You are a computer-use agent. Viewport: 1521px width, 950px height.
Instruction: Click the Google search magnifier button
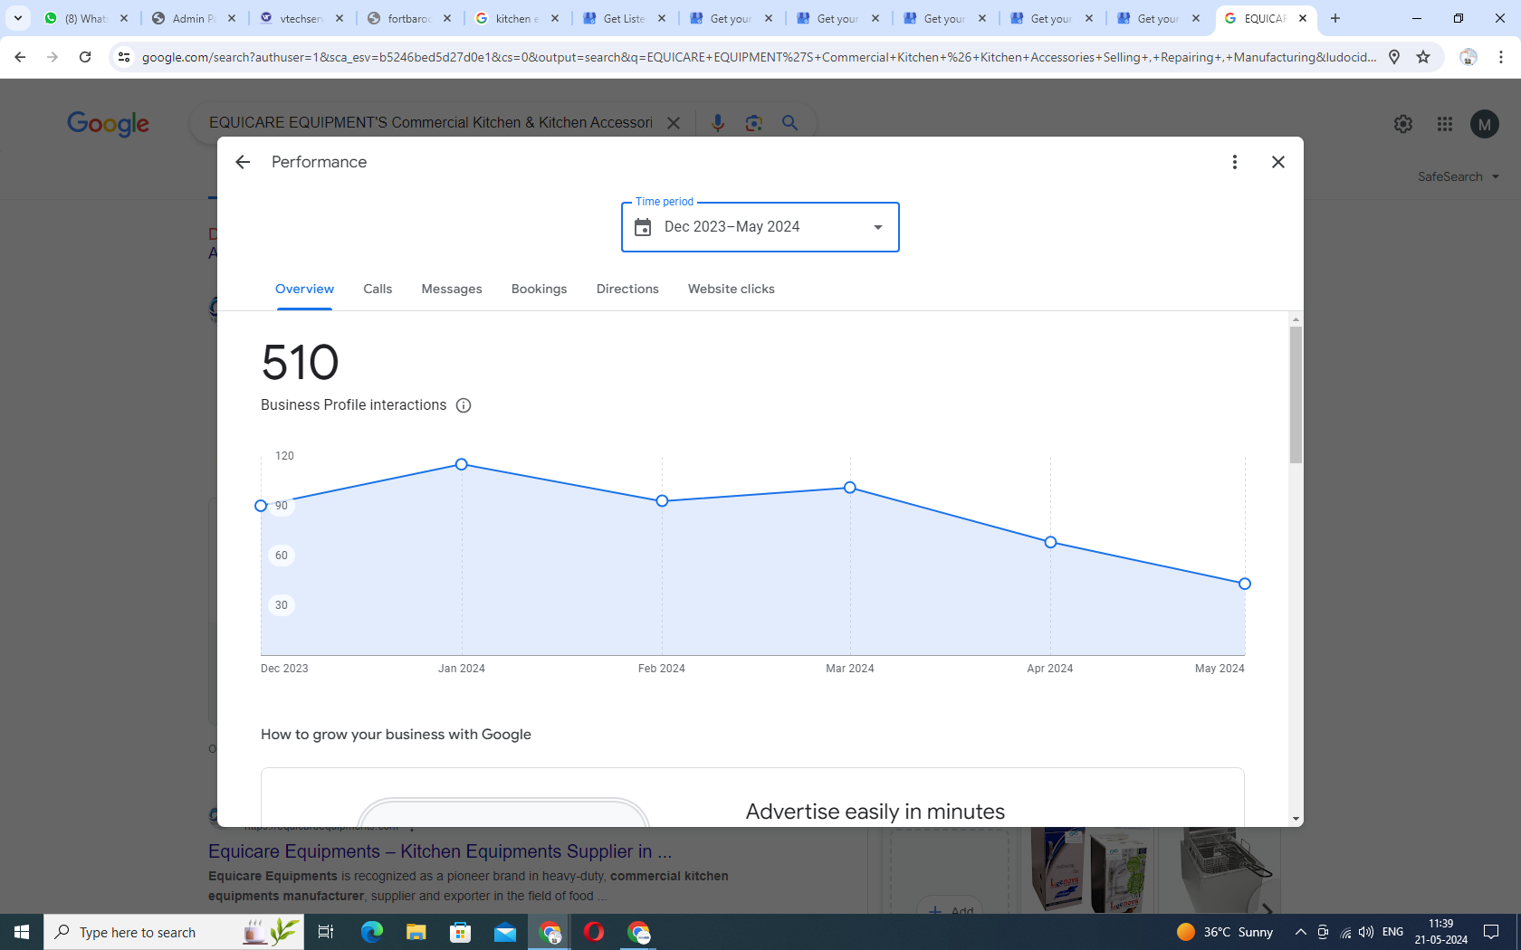(789, 123)
